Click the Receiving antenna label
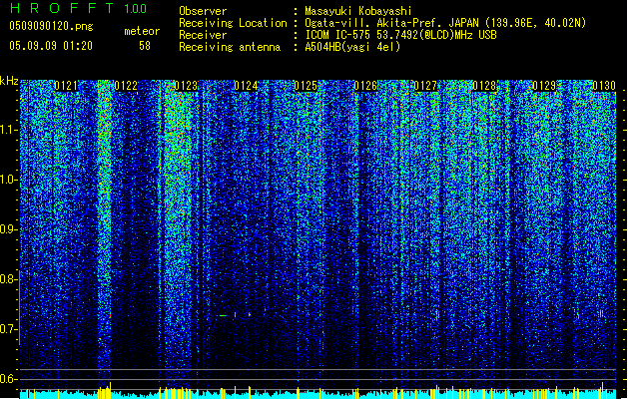Viewport: 628px width, 399px height. click(x=230, y=47)
